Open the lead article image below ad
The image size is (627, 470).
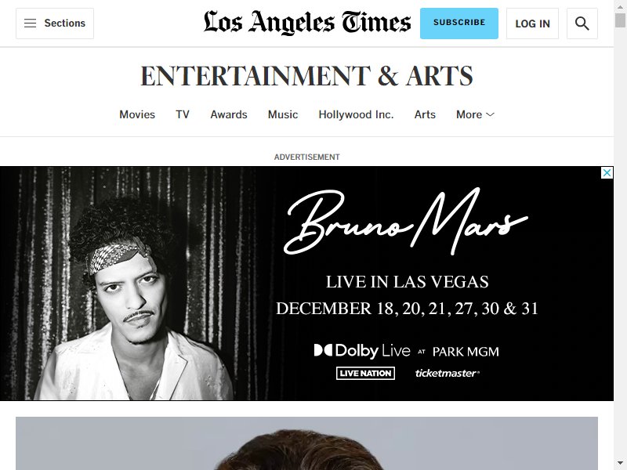click(x=306, y=443)
